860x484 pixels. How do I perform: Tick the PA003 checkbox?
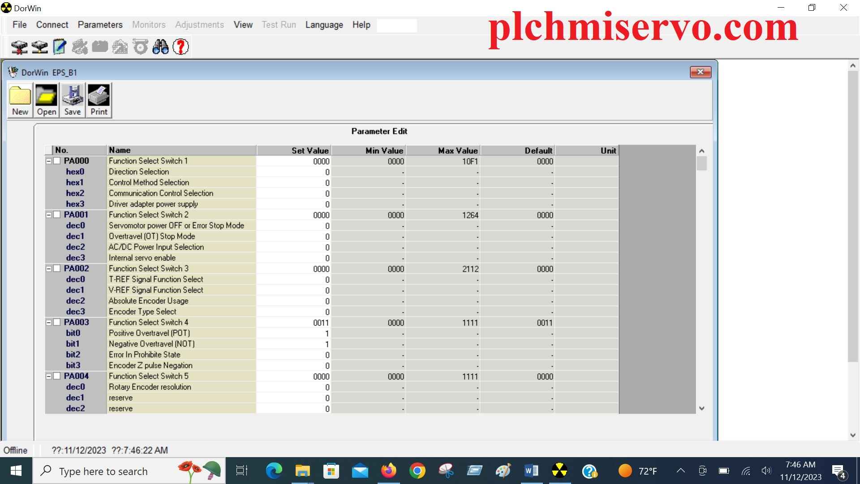pos(57,322)
